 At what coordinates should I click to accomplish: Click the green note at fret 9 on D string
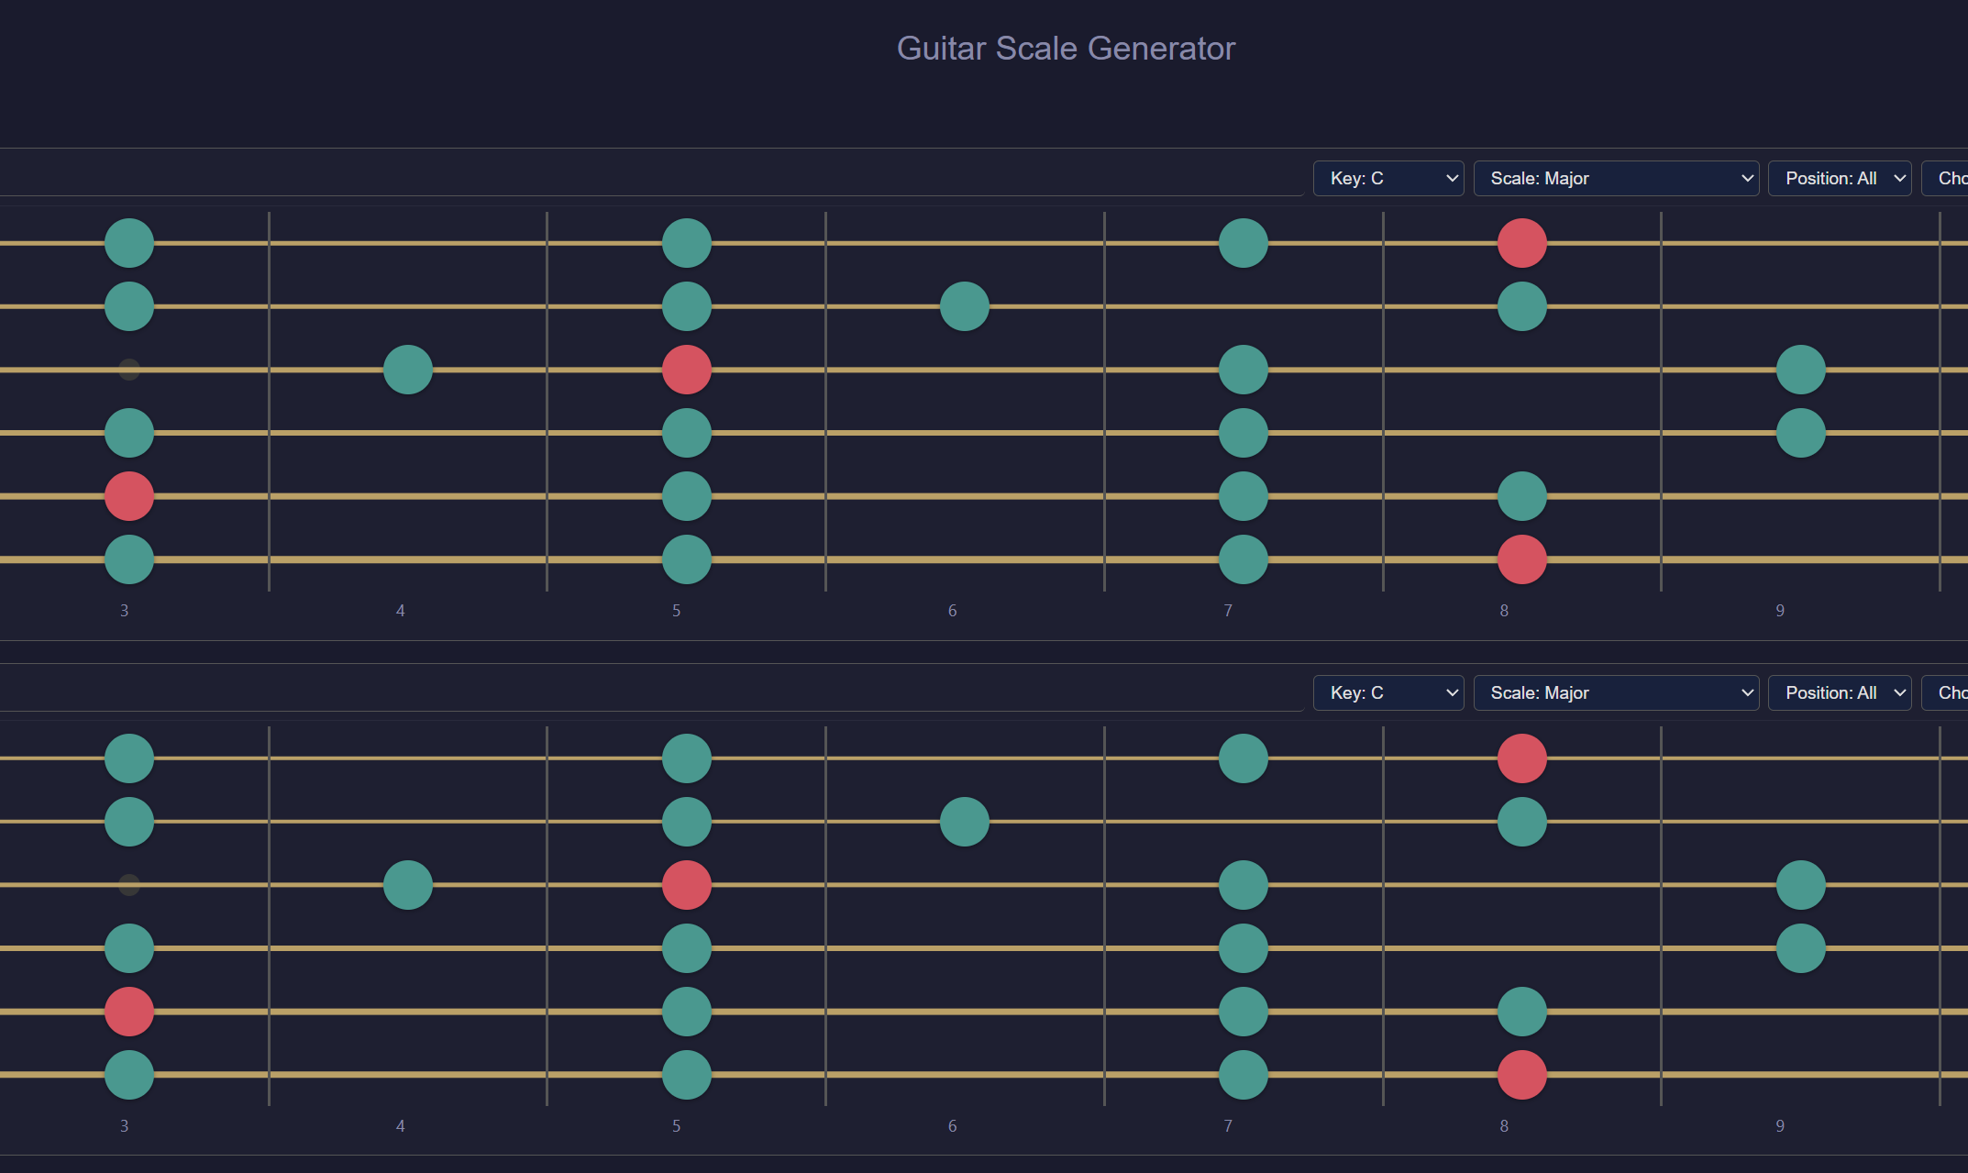[1800, 432]
